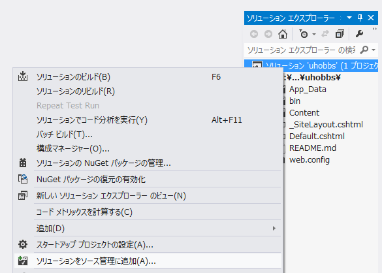The image size is (382, 273).
Task: Expand the 追加(D) submenu
Action: pos(148,229)
